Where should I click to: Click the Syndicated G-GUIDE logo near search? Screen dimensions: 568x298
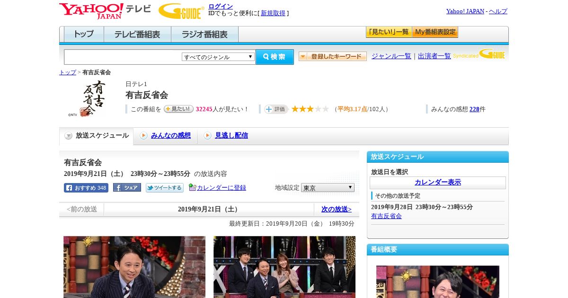click(x=479, y=54)
